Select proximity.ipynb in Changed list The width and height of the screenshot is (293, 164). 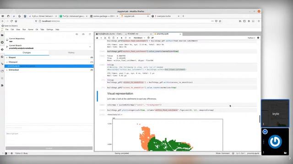[49, 66]
